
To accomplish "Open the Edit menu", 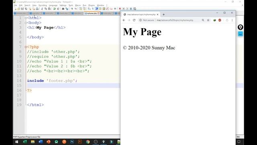I will (x=20, y=5).
